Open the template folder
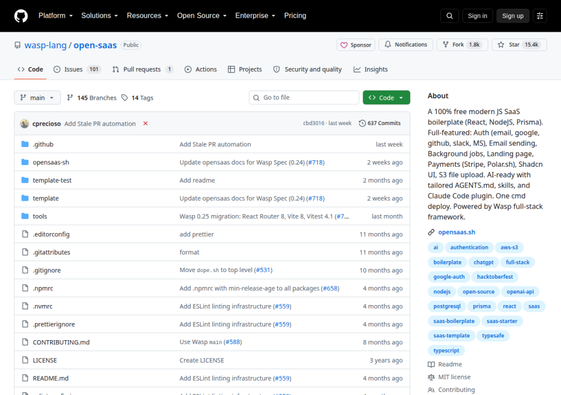This screenshot has width=561, height=395. click(x=46, y=198)
